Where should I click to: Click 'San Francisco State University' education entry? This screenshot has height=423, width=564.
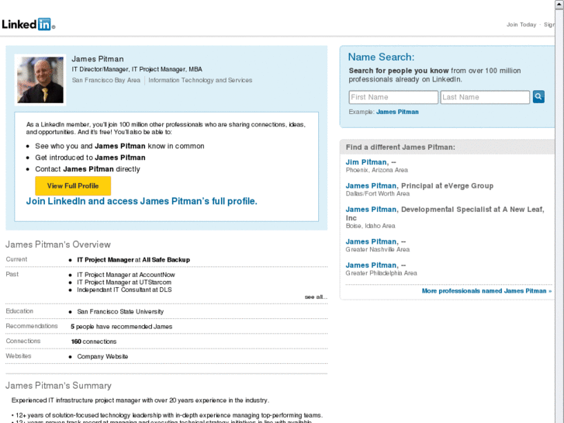(x=120, y=312)
